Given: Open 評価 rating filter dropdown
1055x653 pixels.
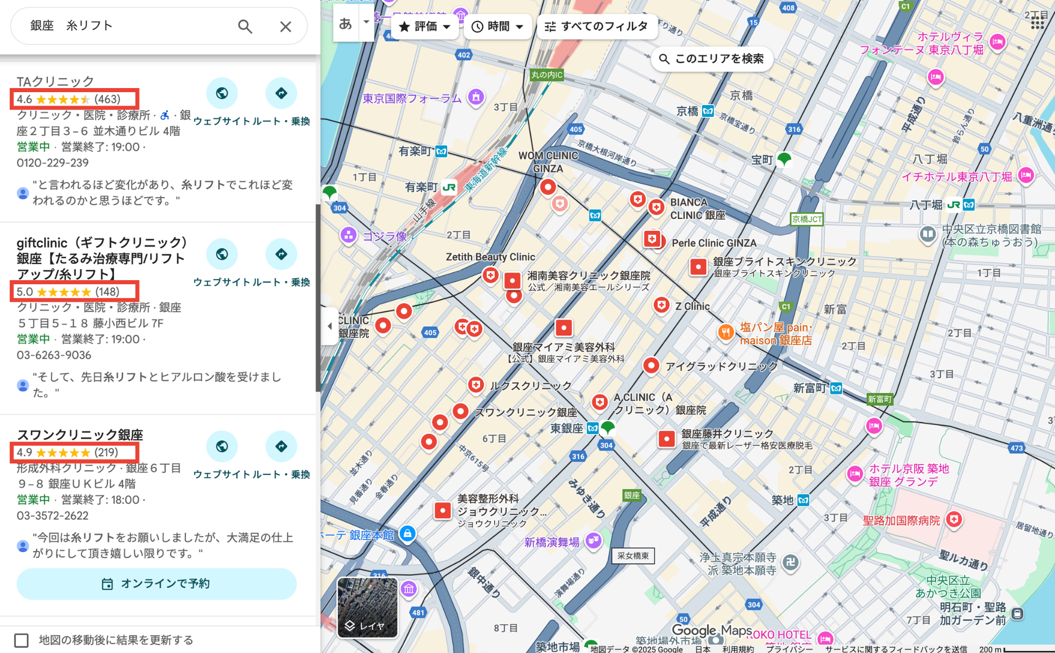Looking at the screenshot, I should (425, 26).
